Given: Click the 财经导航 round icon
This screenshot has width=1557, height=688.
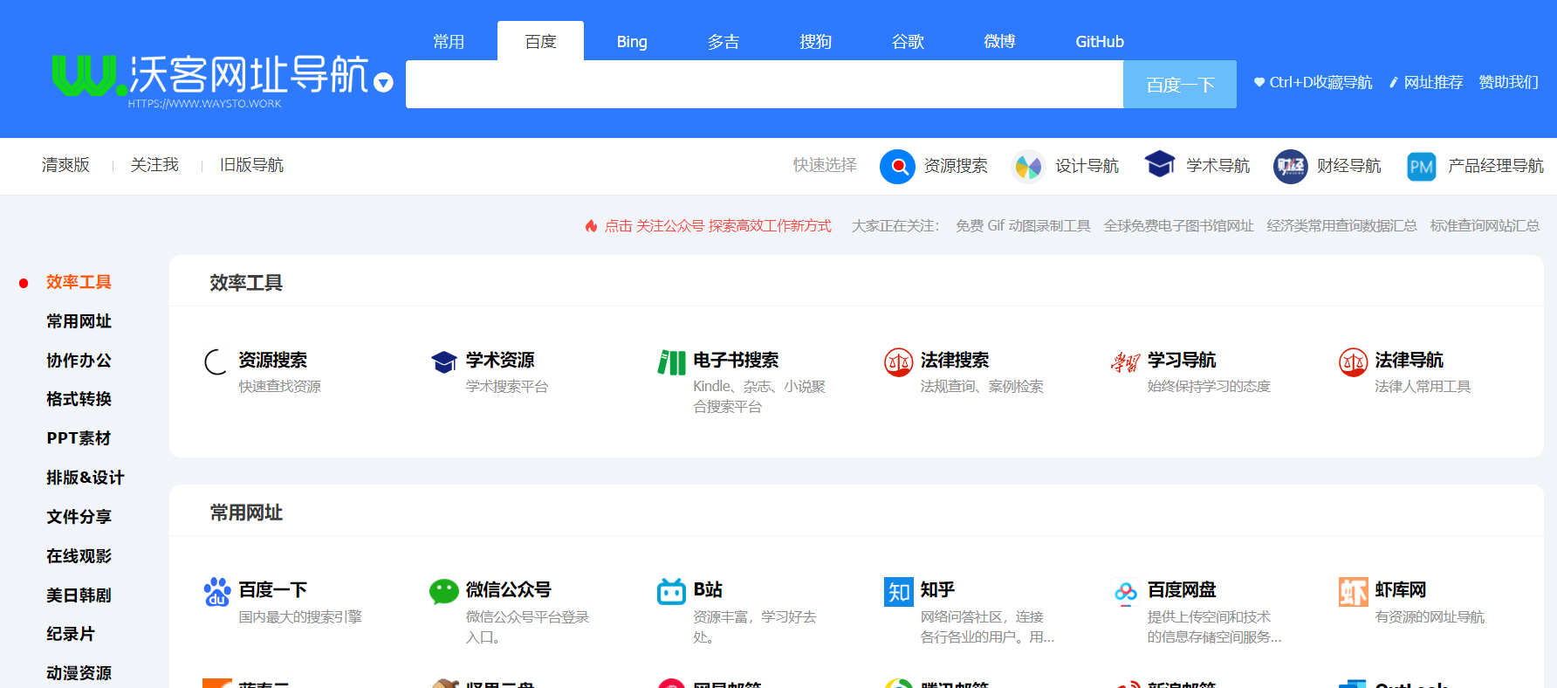Looking at the screenshot, I should 1290,166.
